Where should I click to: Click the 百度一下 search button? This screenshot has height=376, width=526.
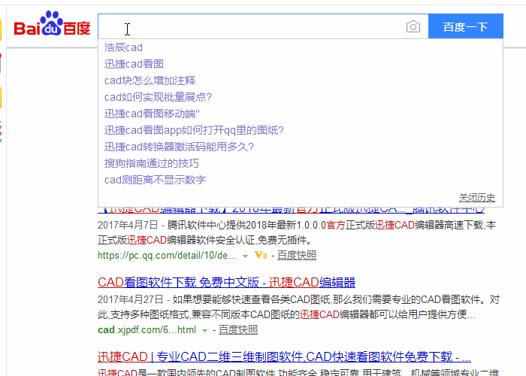(x=466, y=26)
